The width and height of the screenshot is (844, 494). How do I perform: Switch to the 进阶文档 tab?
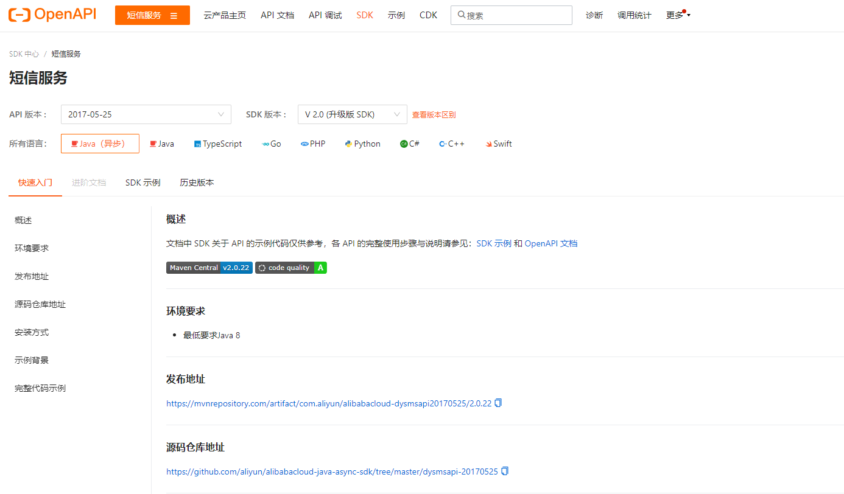(89, 183)
